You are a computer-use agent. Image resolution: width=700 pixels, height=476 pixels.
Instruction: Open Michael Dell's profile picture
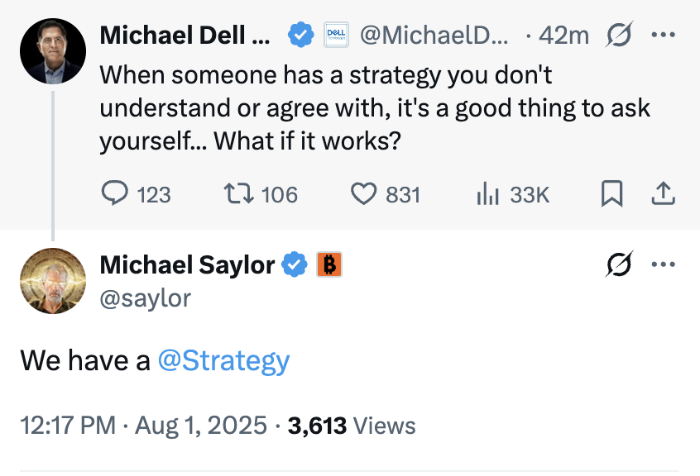(53, 51)
